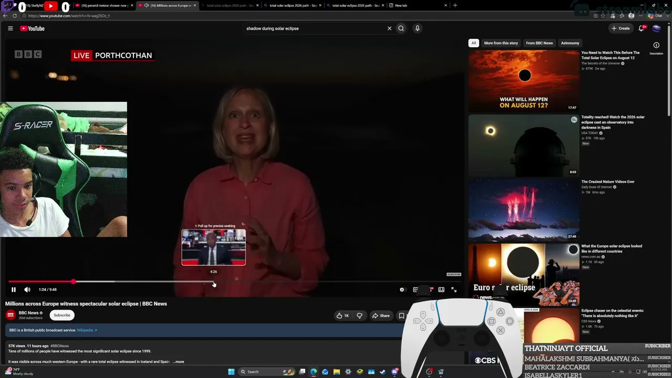Open the YouTube guide hamburger menu
Screen dimensions: 672x378
pos(10,28)
